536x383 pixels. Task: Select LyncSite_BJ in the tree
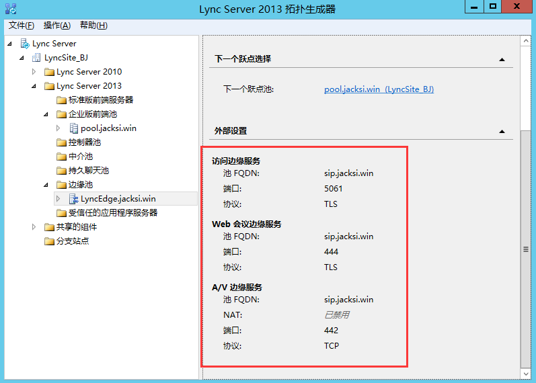66,58
